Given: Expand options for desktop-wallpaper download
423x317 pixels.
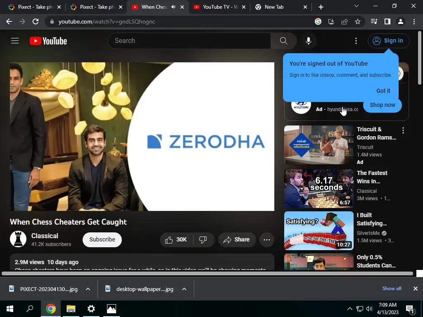Looking at the screenshot, I should point(184,289).
